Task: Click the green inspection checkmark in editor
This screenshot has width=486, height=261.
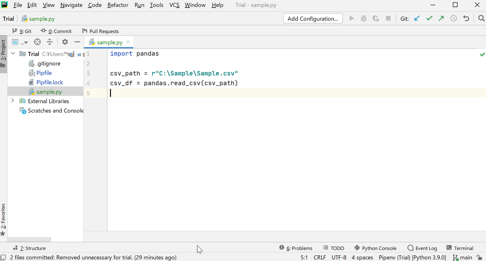Action: [x=482, y=54]
